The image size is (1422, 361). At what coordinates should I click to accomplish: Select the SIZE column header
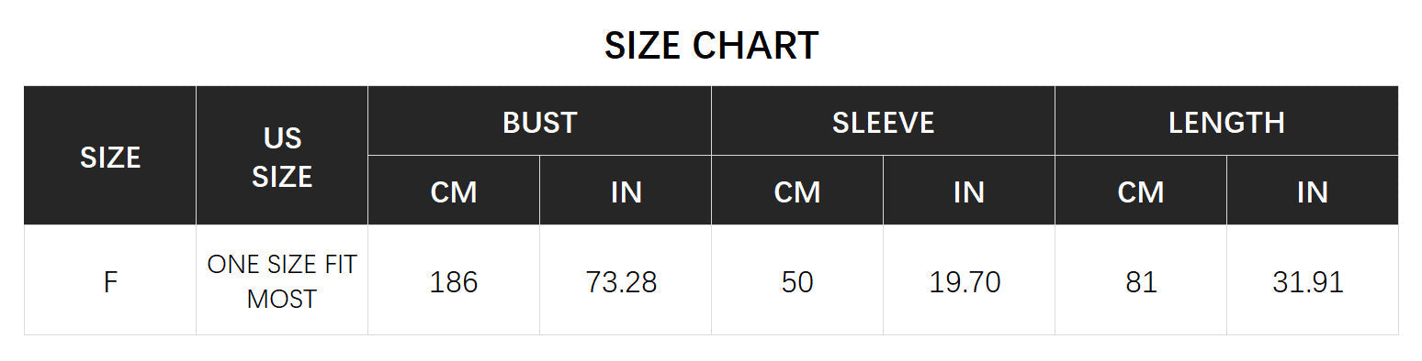110,156
